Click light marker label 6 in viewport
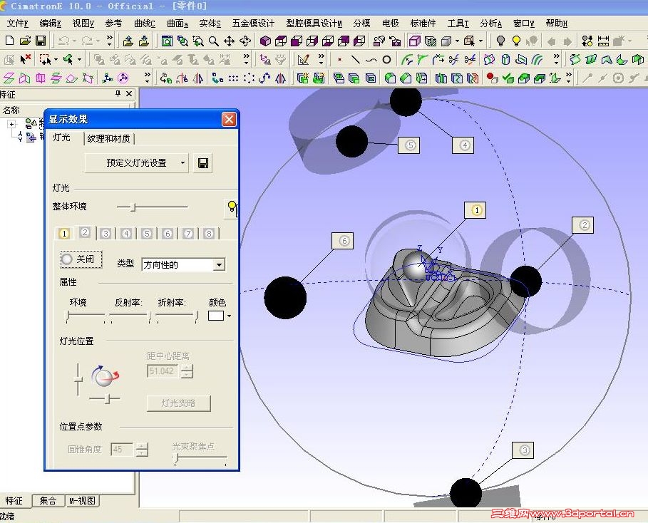 click(342, 241)
